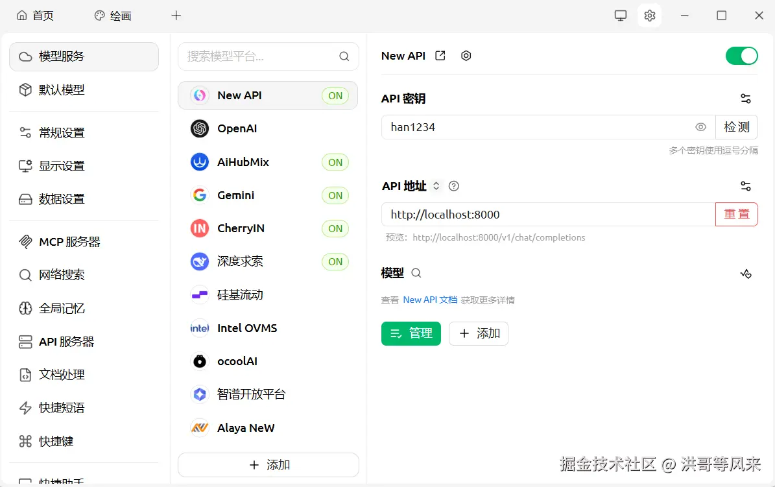Click search icon in provider search box

[x=344, y=56]
